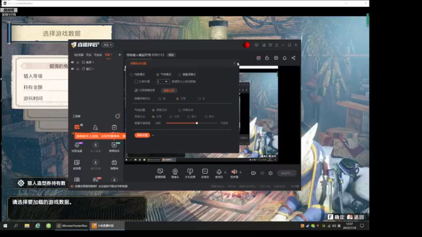Click the share icon above preview
Viewport: 422px width, 237px height.
[293, 58]
